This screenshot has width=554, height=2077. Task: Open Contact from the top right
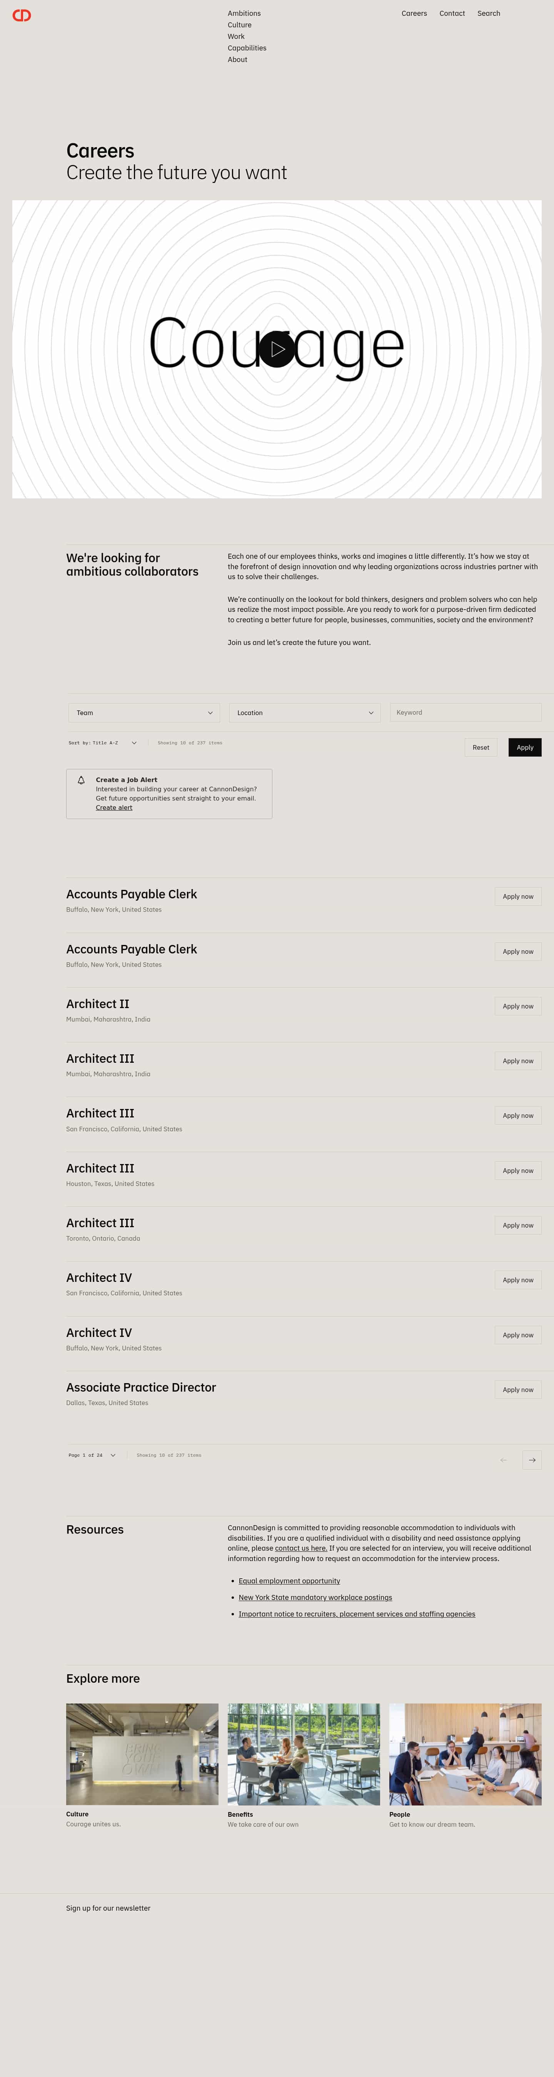pyautogui.click(x=452, y=13)
